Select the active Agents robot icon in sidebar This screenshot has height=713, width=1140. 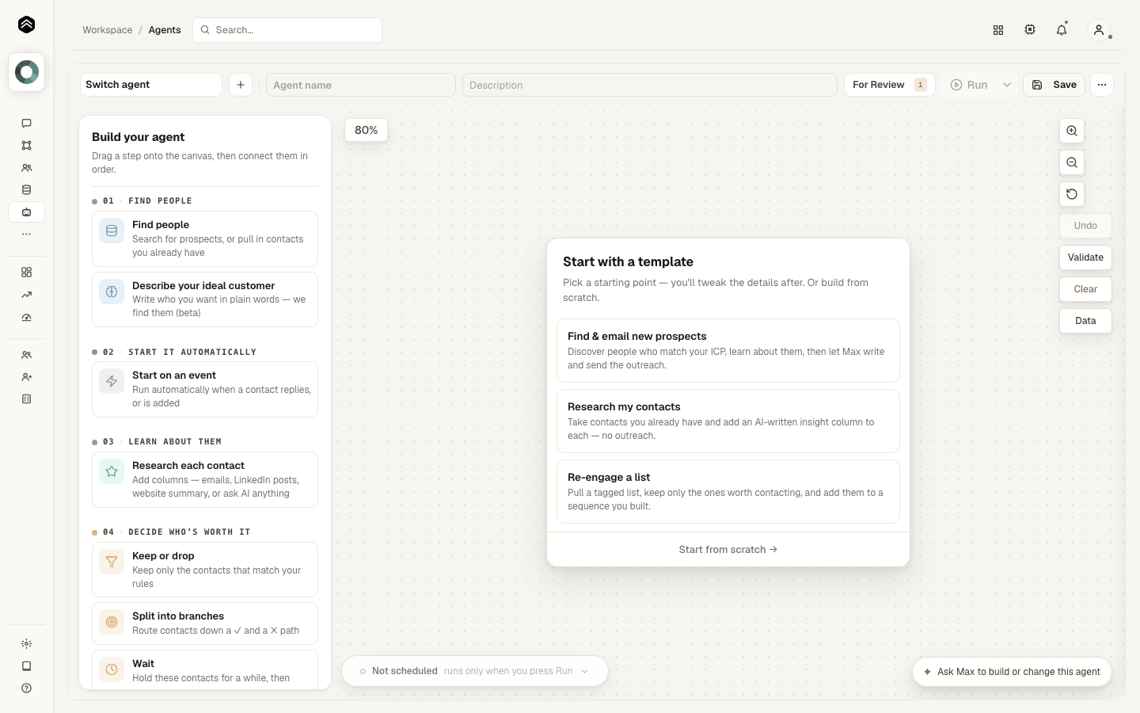coord(26,212)
